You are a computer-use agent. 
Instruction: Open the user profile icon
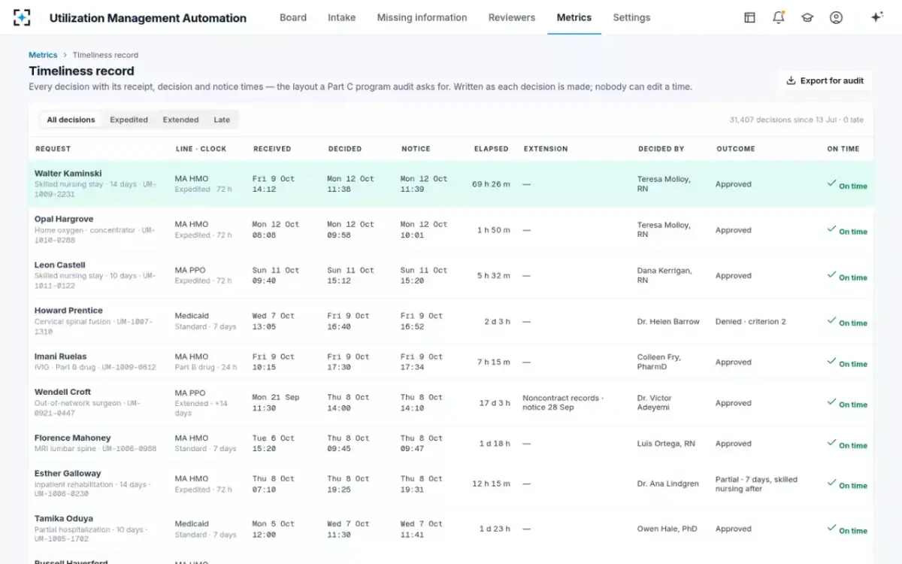pos(836,17)
